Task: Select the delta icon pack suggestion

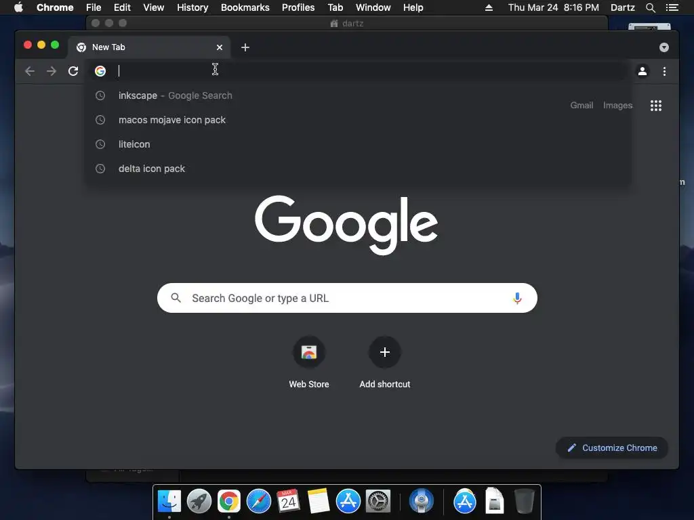Action: coord(359,169)
